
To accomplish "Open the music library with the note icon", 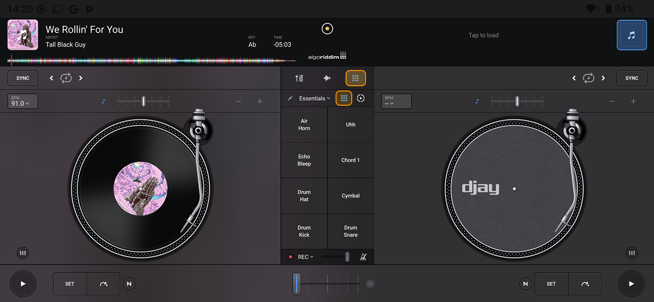I will [x=632, y=35].
